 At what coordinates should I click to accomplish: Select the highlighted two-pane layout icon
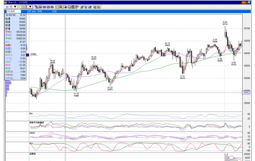[40, 7]
